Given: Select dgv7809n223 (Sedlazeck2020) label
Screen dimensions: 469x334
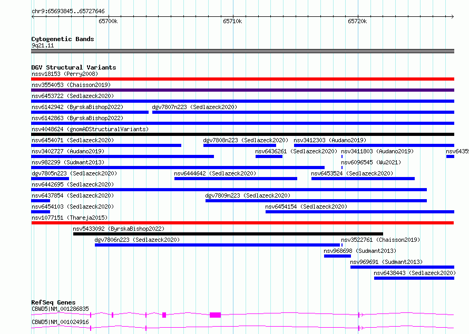Looking at the screenshot, I should [x=248, y=195].
